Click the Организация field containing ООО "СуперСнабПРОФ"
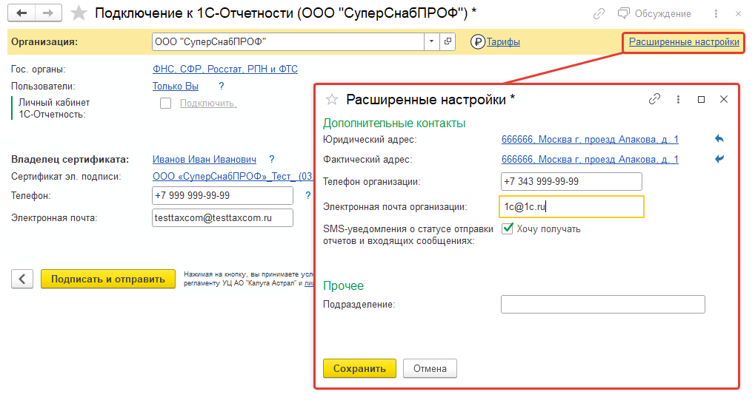The image size is (755, 403). [x=288, y=42]
